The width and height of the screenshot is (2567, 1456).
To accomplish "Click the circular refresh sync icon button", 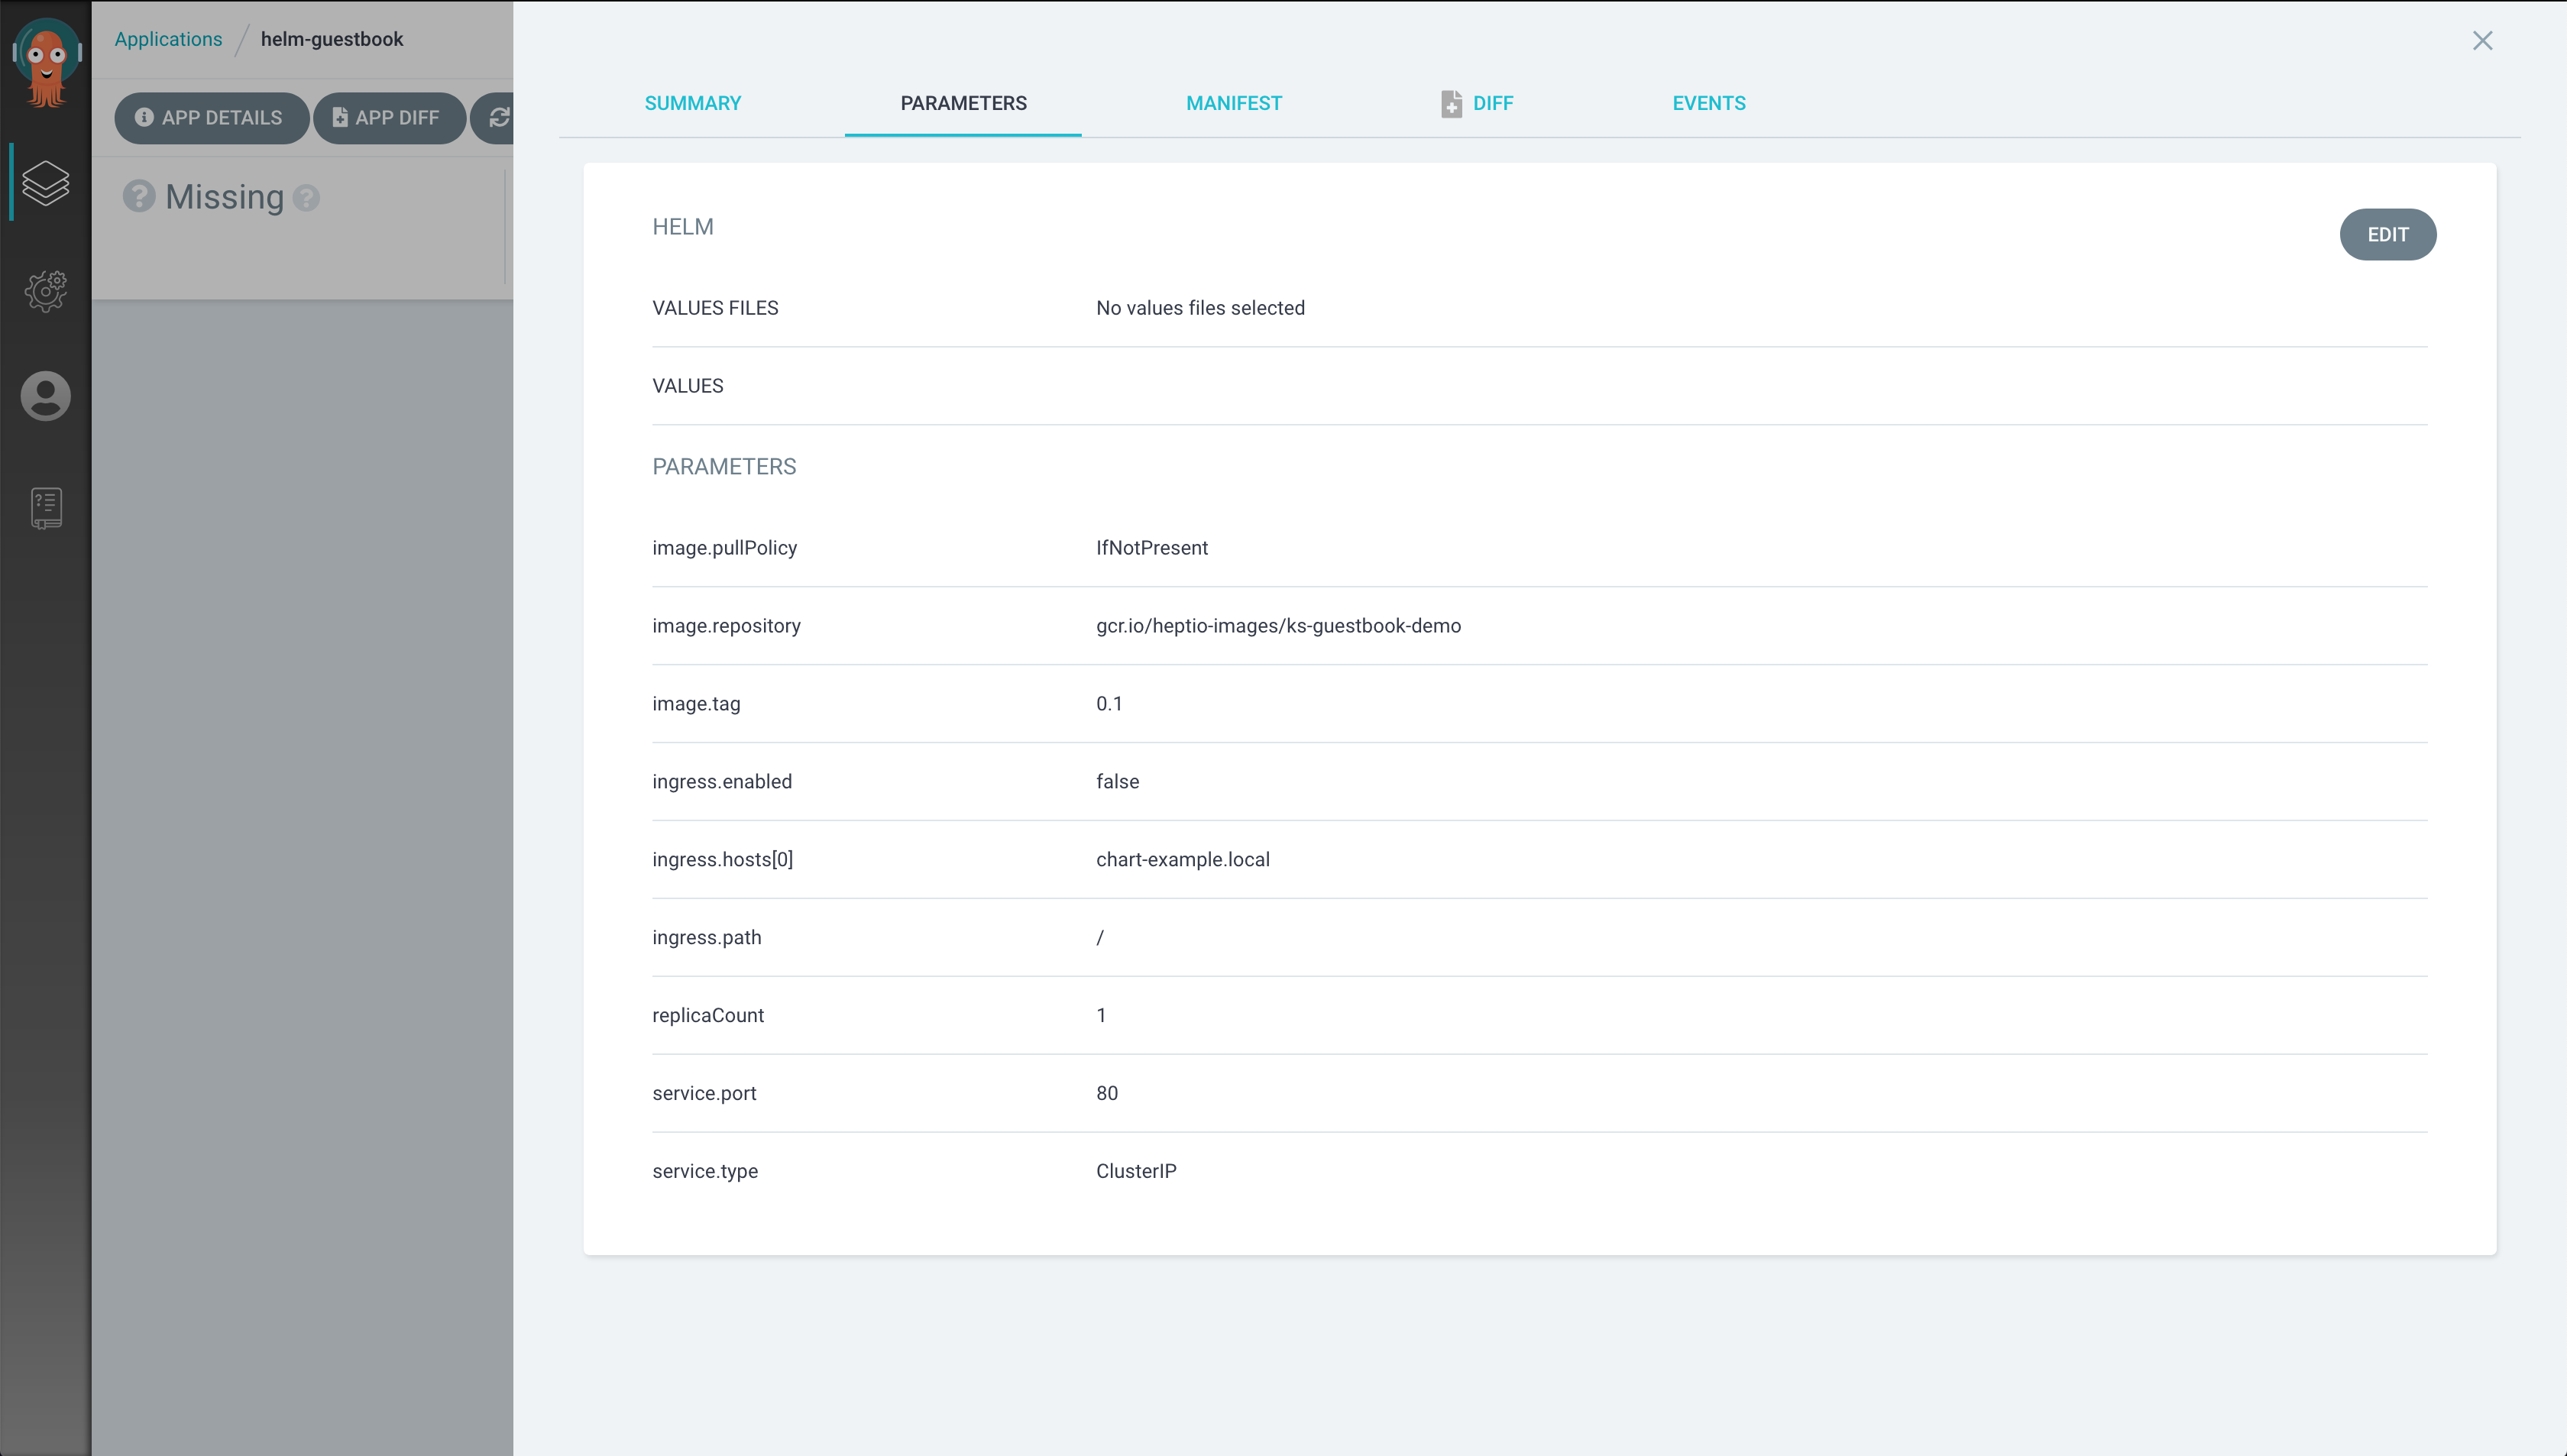I will point(501,117).
